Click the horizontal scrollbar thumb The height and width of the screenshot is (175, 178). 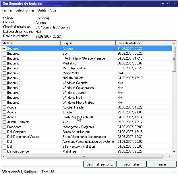point(84,157)
